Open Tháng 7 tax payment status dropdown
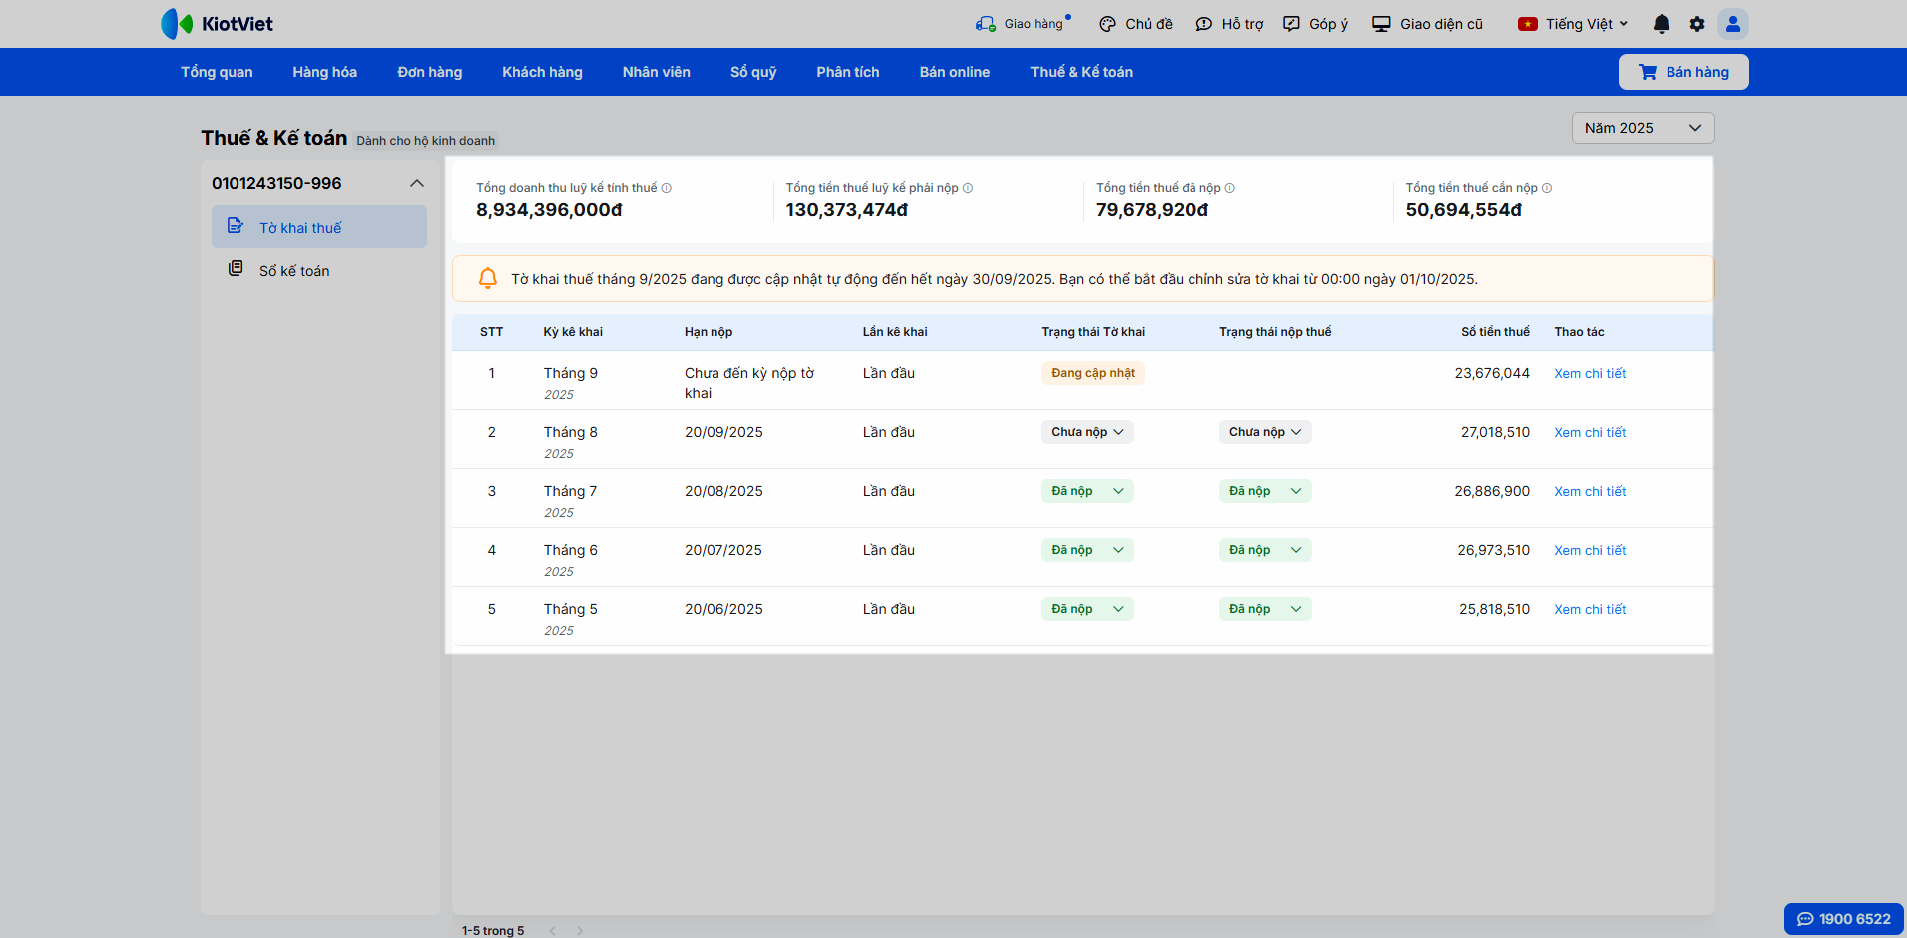 tap(1264, 491)
